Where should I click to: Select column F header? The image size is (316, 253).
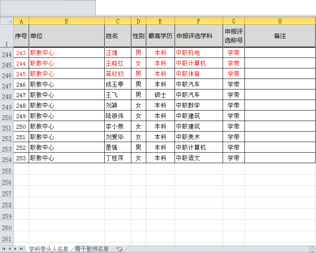pyautogui.click(x=198, y=21)
